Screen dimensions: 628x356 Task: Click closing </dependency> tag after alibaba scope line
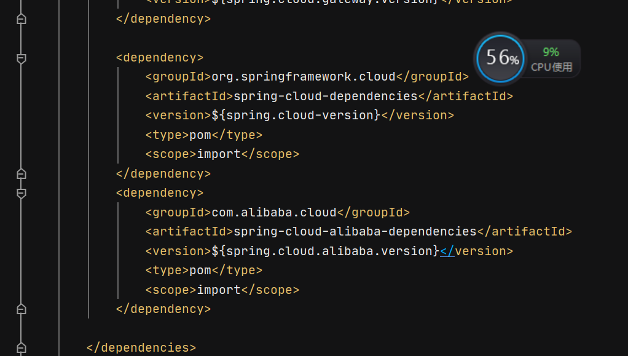point(163,309)
